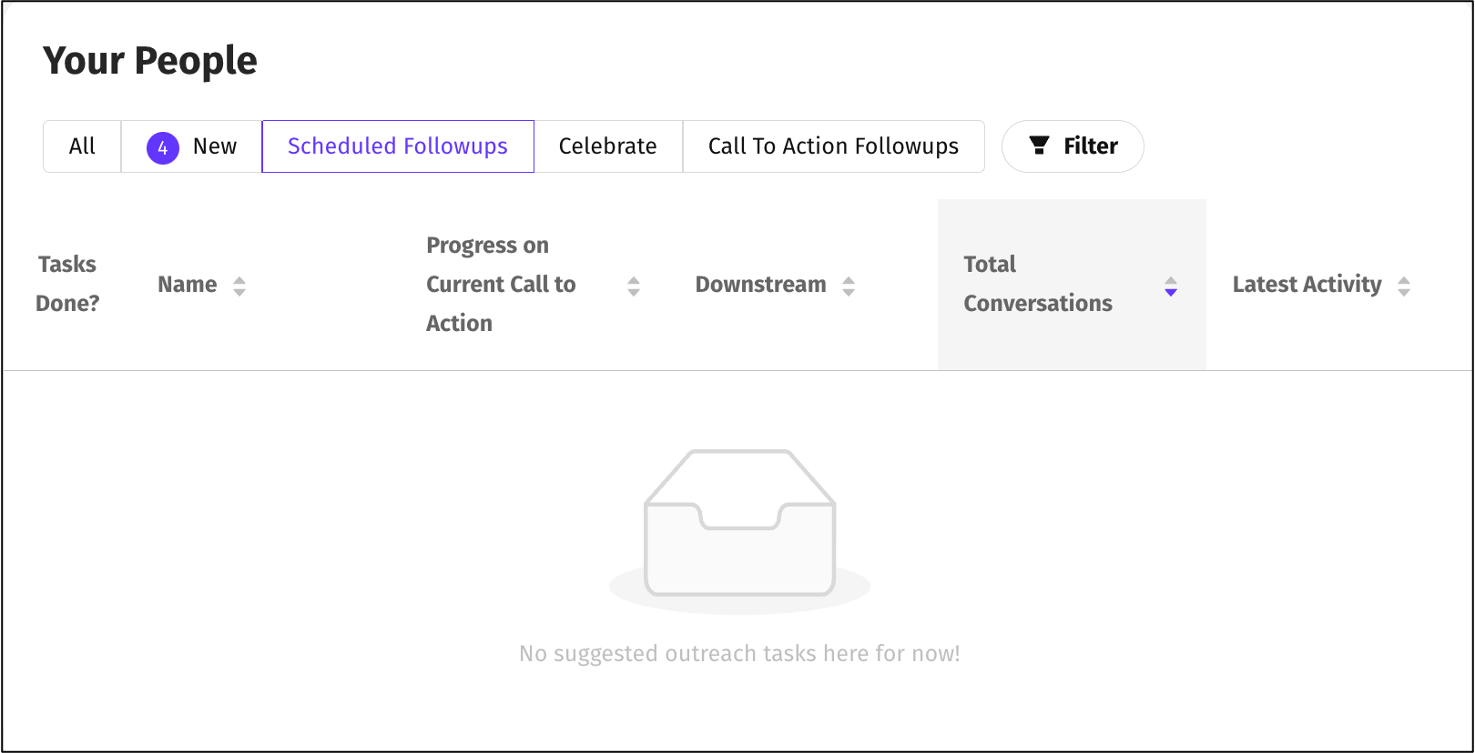Click sort arrows for Progress on Current Call

tap(634, 286)
